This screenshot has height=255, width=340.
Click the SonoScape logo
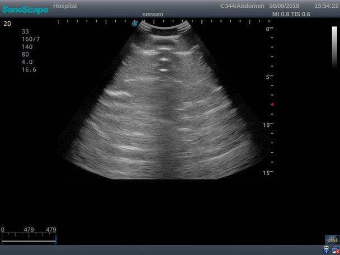pos(25,10)
